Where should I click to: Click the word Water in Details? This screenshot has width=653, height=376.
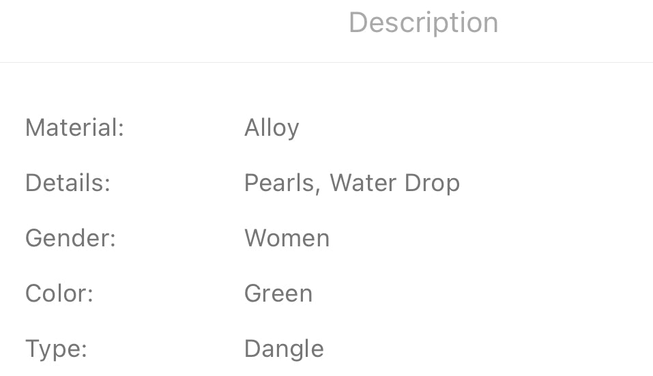click(361, 183)
